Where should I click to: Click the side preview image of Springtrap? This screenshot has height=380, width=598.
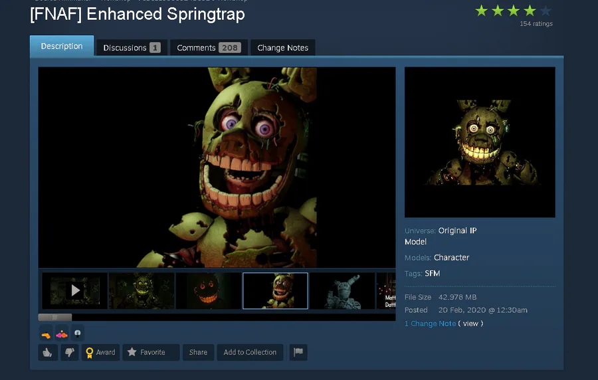tap(480, 142)
